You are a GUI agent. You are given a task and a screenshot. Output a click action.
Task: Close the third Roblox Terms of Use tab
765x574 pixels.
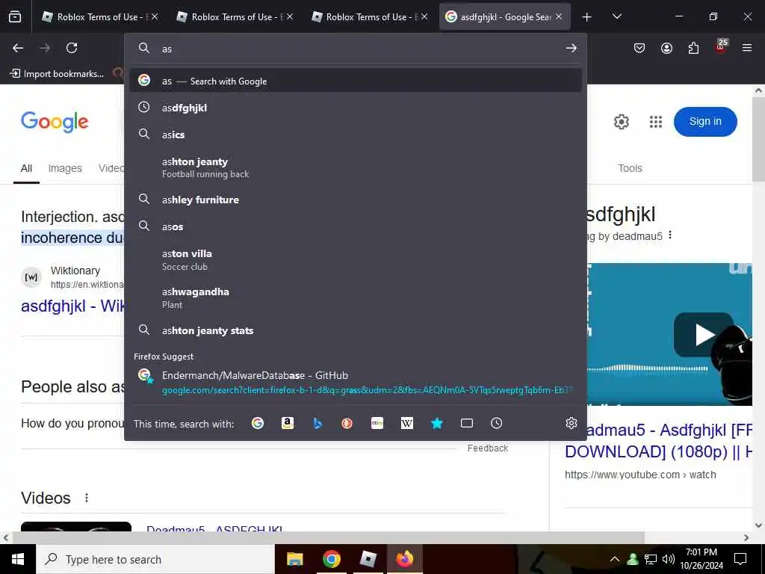click(x=424, y=17)
